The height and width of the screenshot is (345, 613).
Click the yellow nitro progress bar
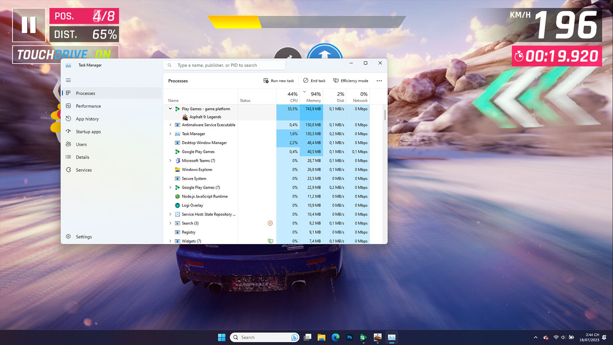click(x=306, y=22)
